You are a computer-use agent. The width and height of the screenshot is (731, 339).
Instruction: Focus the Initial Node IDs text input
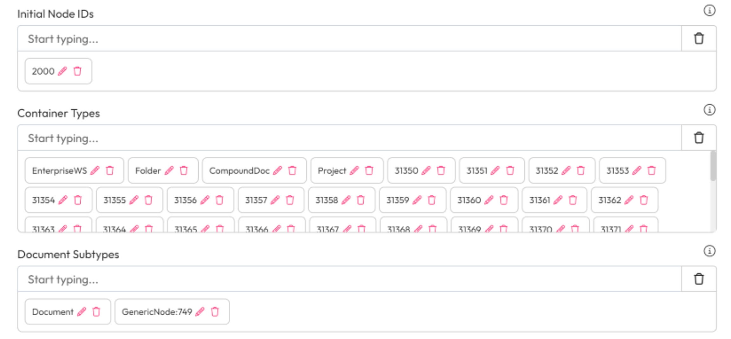point(349,39)
